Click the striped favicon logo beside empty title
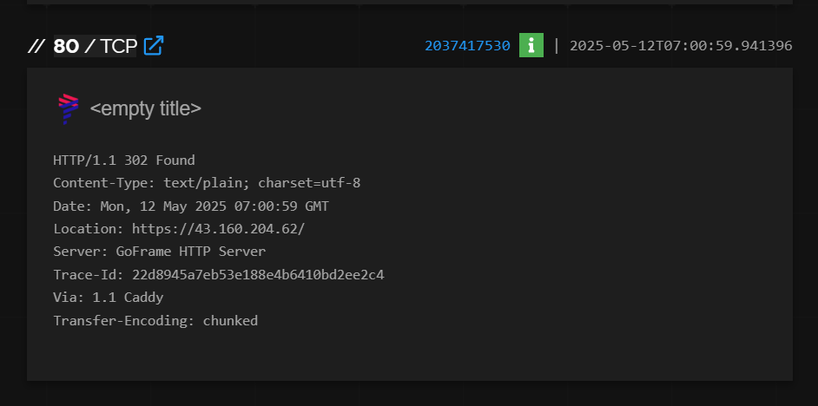The height and width of the screenshot is (406, 818). (69, 109)
